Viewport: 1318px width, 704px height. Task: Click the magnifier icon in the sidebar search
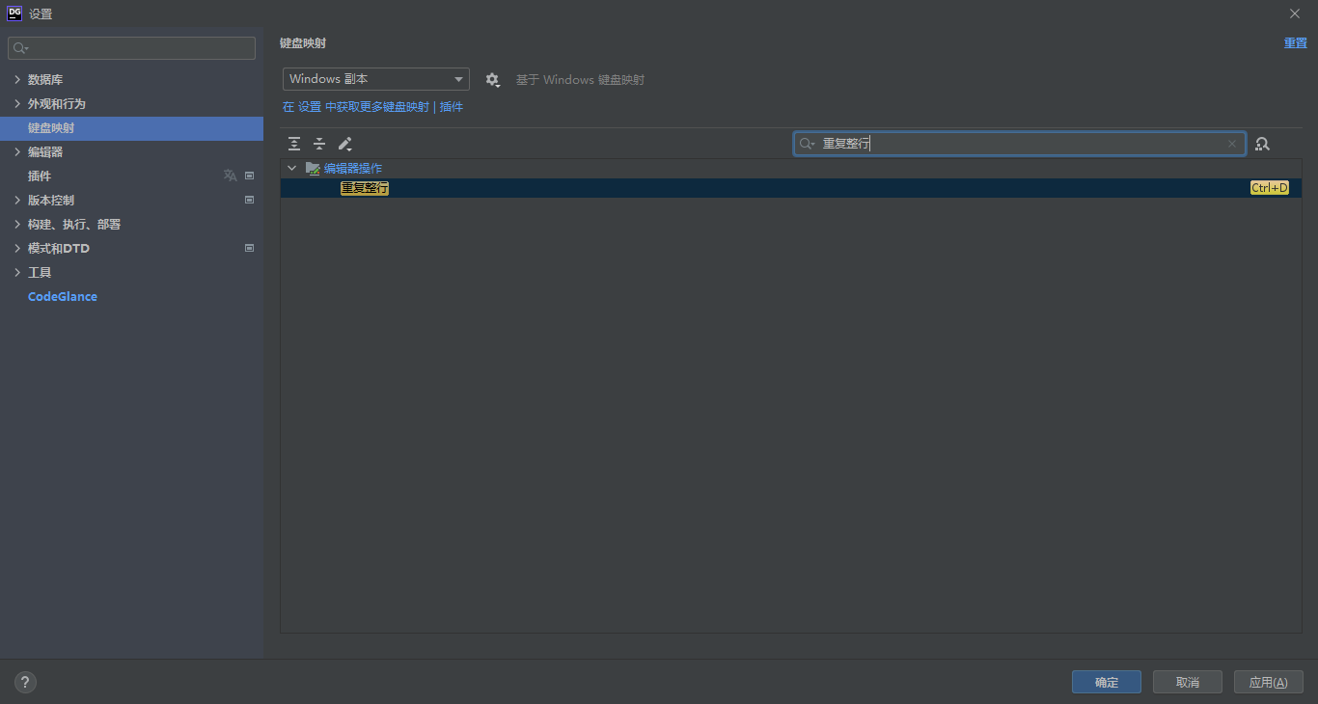coord(20,47)
